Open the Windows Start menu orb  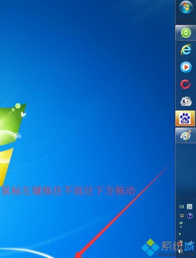point(186,7)
